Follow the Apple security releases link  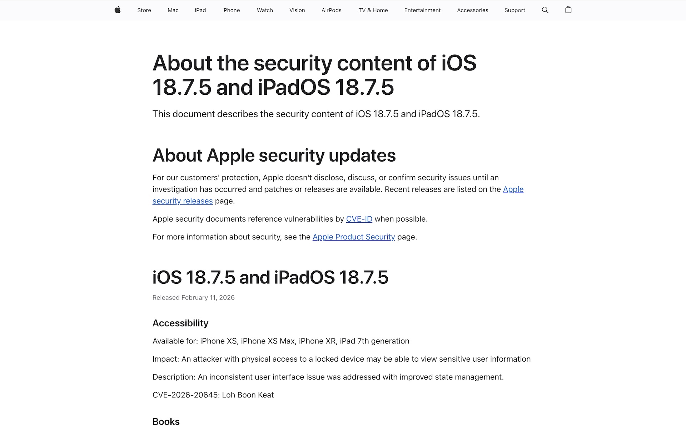[183, 201]
